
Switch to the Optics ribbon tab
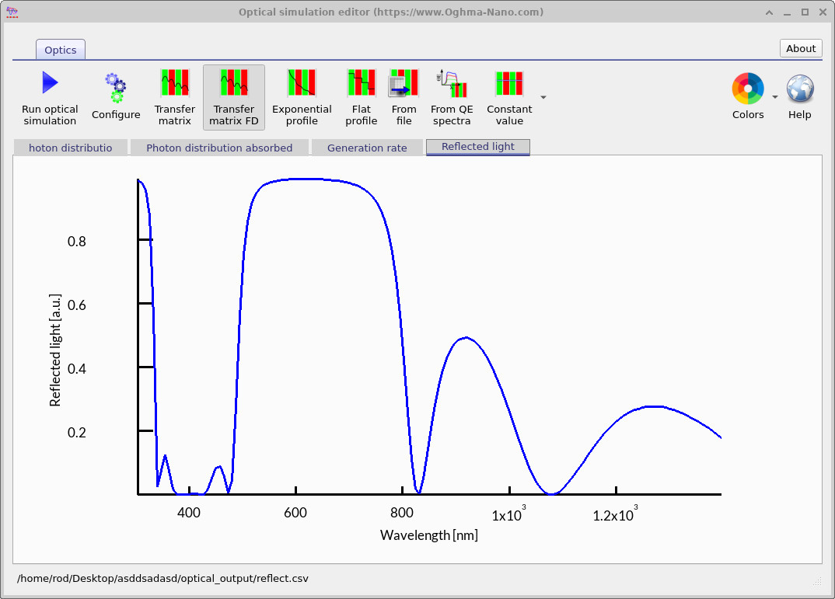pyautogui.click(x=61, y=50)
